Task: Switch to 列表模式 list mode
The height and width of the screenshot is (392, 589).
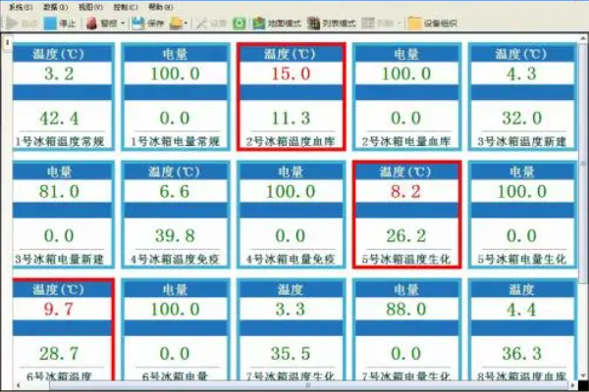Action: pyautogui.click(x=332, y=22)
